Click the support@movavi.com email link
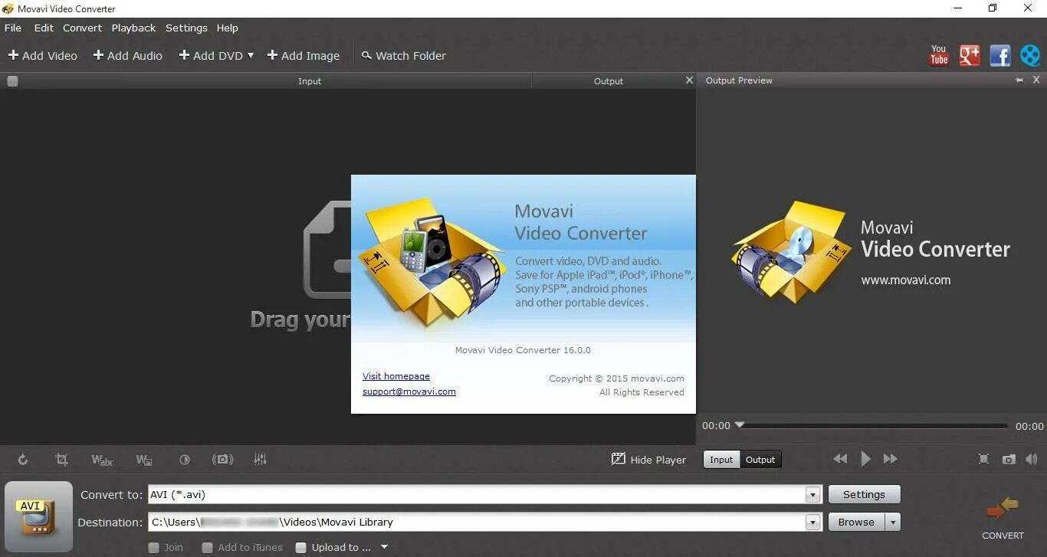The width and height of the screenshot is (1047, 557). 409,392
